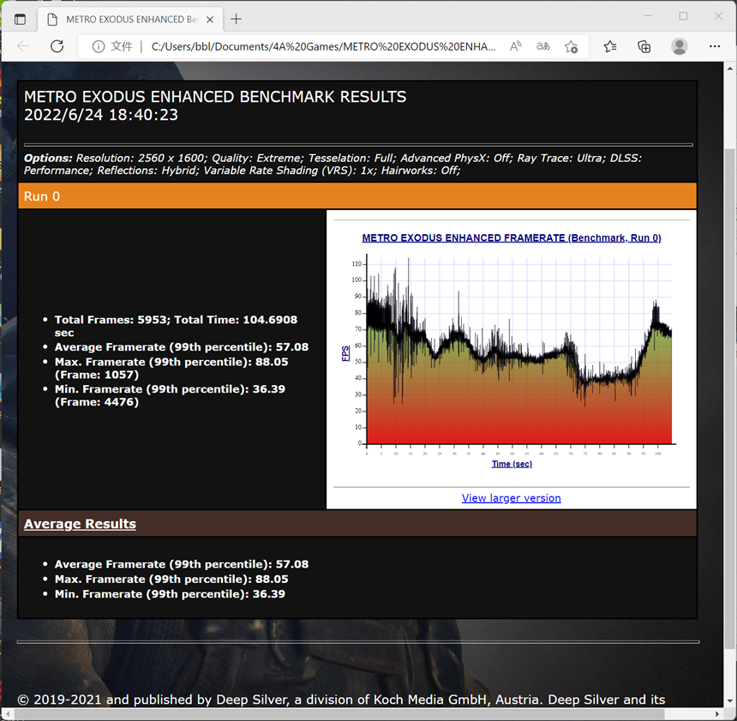Select the METRO EXODUS ENHANCED Benchmark tab

124,19
